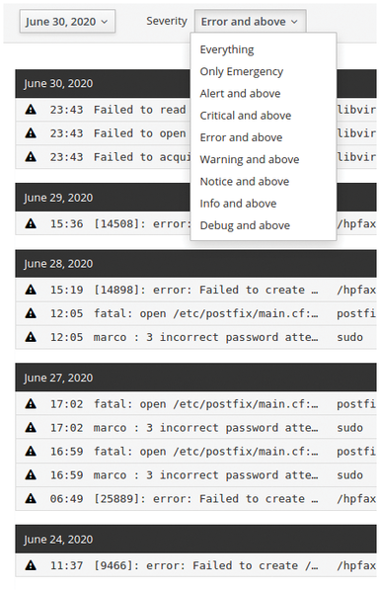Viewport: 380px width, 593px height.
Task: Open the June 30, 2020 date dropdown
Action: (67, 22)
